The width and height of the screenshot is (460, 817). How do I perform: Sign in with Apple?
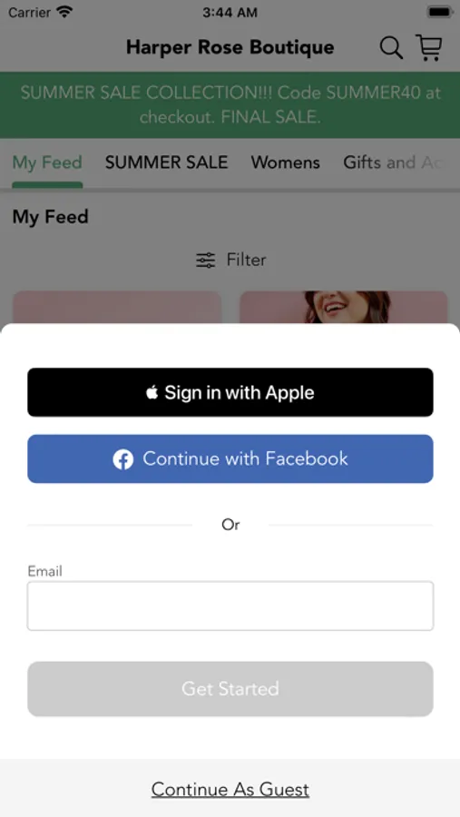pos(230,392)
